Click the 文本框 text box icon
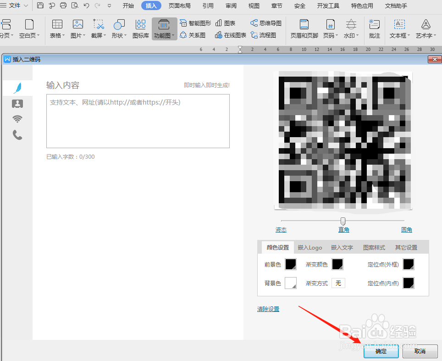This screenshot has width=442, height=361. point(399,24)
